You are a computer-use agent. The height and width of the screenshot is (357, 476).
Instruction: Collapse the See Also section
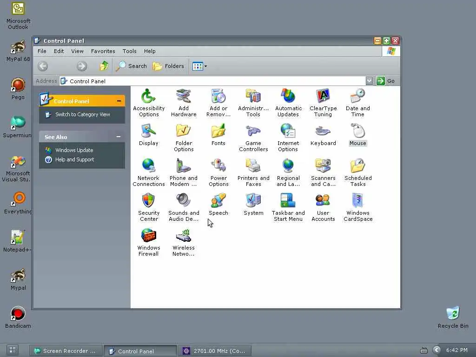click(x=119, y=137)
